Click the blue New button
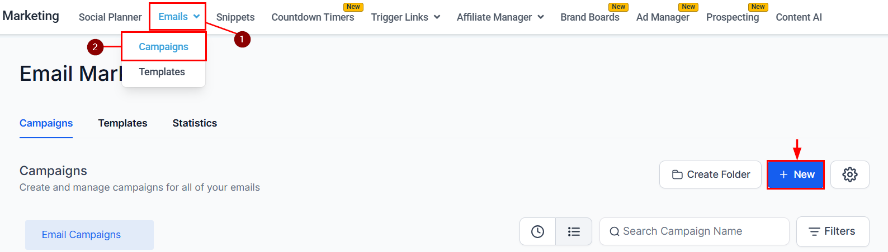This screenshot has width=888, height=252. (795, 175)
